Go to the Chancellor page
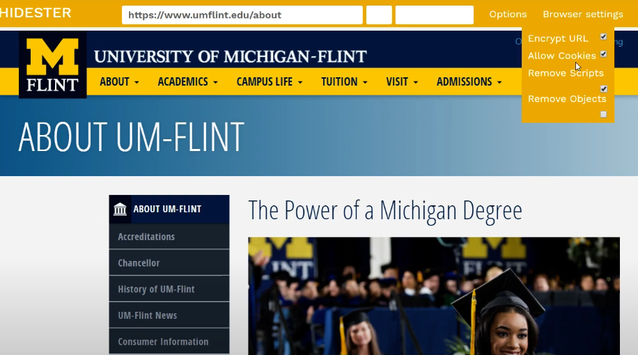This screenshot has height=355, width=638. [169, 262]
